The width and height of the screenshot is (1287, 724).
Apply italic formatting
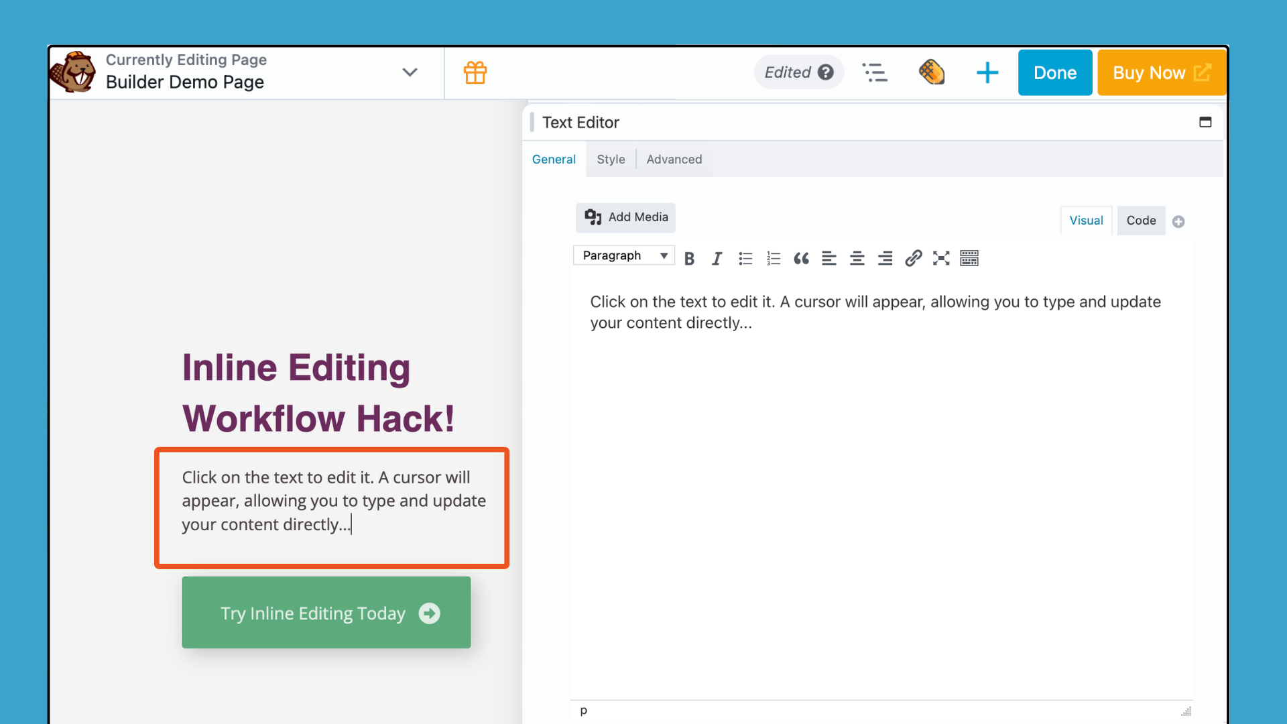point(717,258)
